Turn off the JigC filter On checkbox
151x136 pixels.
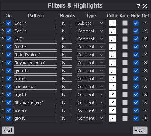point(9,39)
